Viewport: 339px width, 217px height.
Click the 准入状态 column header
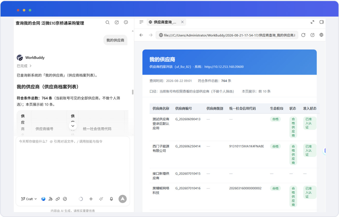(310, 108)
